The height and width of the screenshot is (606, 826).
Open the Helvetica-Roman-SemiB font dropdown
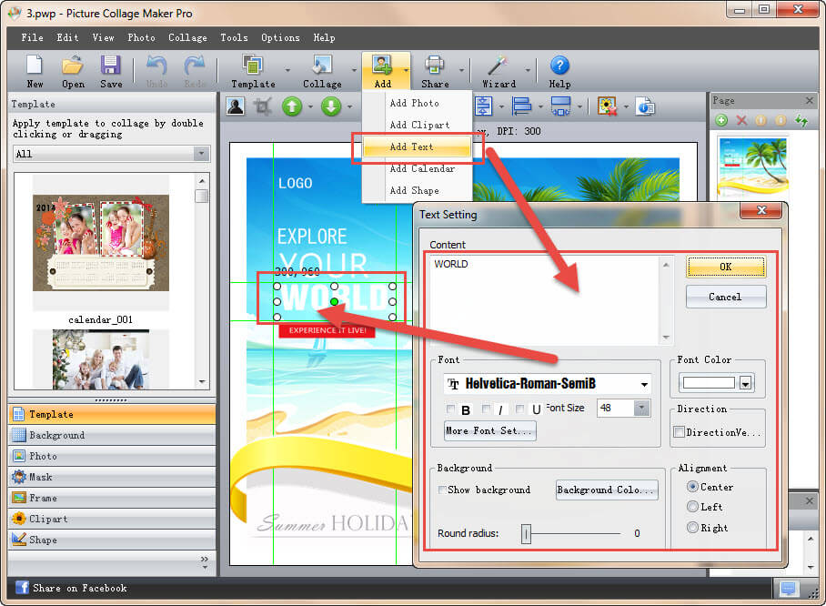pyautogui.click(x=644, y=384)
